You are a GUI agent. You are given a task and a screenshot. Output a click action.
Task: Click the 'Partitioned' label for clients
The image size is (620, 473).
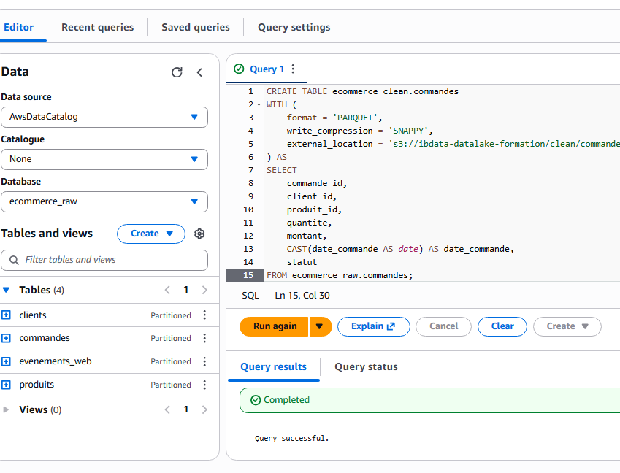click(x=171, y=315)
